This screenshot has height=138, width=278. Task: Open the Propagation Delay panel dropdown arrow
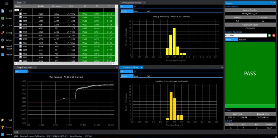pos(222,3)
